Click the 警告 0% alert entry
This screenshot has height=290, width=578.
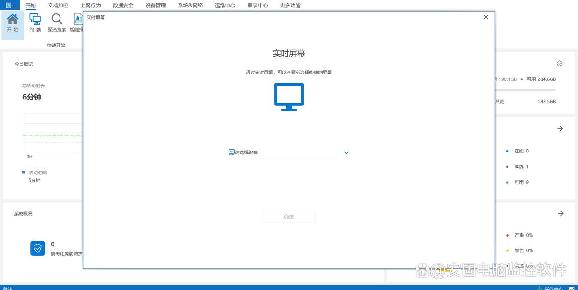pyautogui.click(x=519, y=250)
